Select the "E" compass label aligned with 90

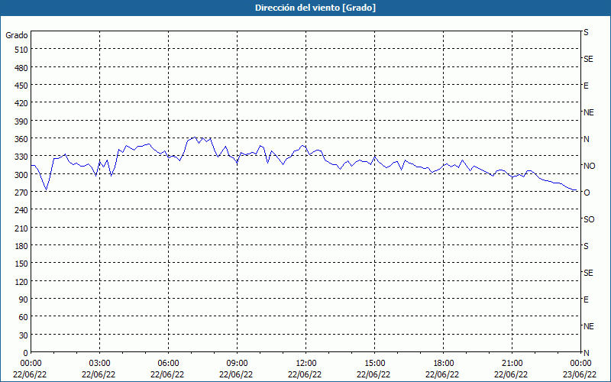[x=586, y=299]
